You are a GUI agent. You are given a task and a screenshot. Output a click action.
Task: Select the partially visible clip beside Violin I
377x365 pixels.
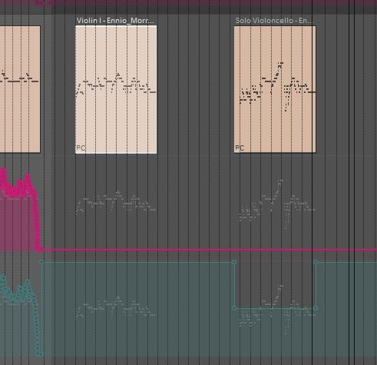coord(20,89)
